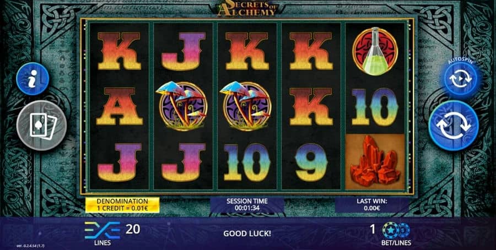This screenshot has height=250, width=496.
Task: Click the Last Win display
Action: click(x=372, y=204)
